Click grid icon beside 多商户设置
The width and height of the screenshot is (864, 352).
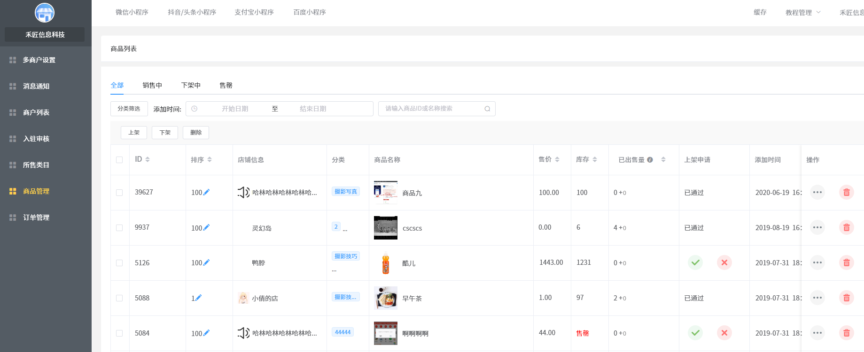(x=13, y=60)
